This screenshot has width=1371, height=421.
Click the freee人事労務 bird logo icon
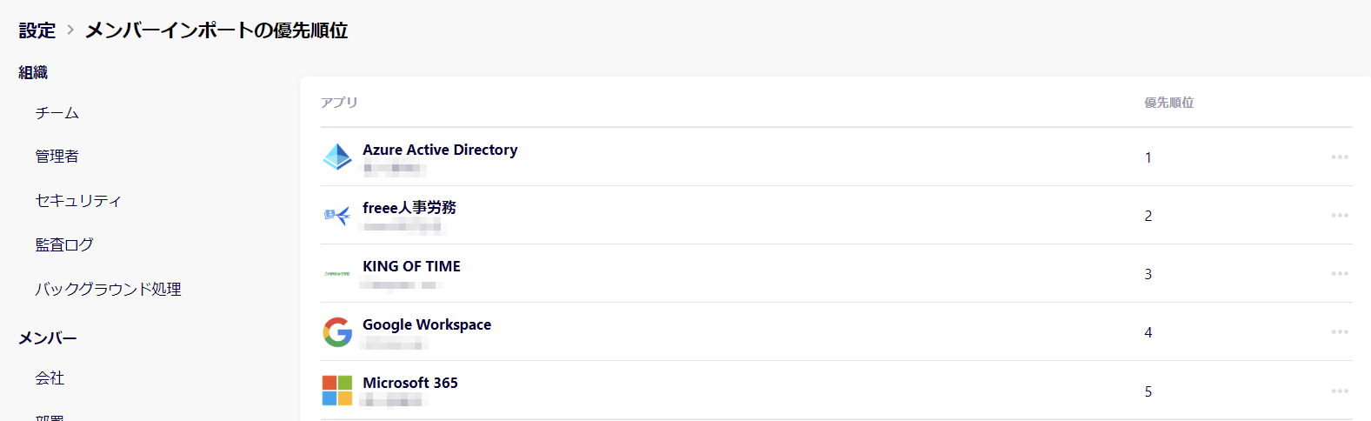[337, 215]
